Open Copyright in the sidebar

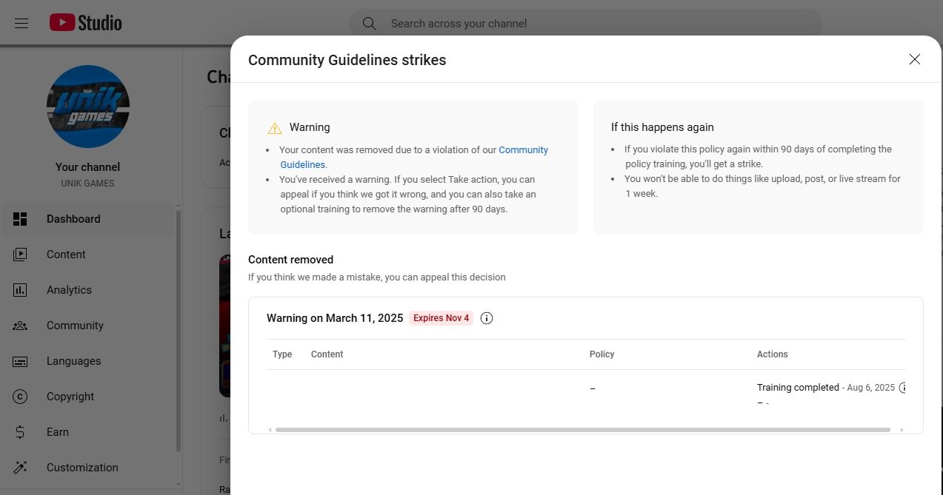[87, 397]
